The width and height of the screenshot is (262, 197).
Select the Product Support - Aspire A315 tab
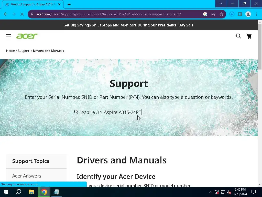(x=33, y=4)
